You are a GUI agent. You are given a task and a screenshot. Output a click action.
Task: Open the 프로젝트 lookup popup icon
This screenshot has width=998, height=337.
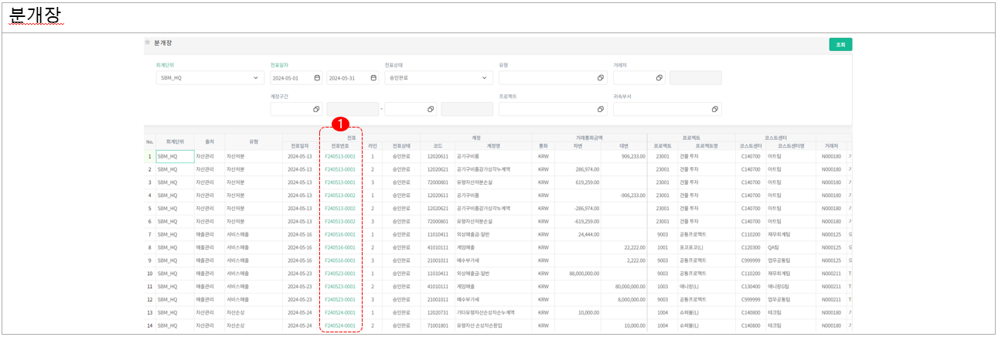(600, 109)
